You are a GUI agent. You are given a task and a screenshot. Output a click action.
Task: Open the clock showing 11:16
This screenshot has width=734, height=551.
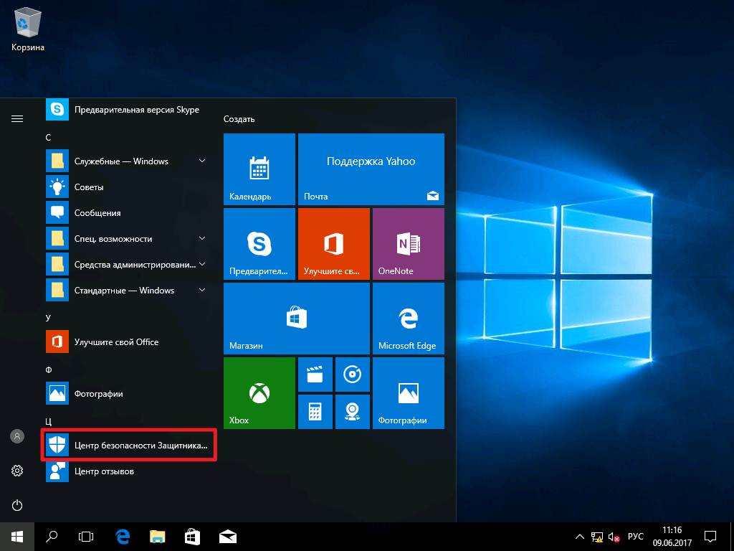click(672, 537)
